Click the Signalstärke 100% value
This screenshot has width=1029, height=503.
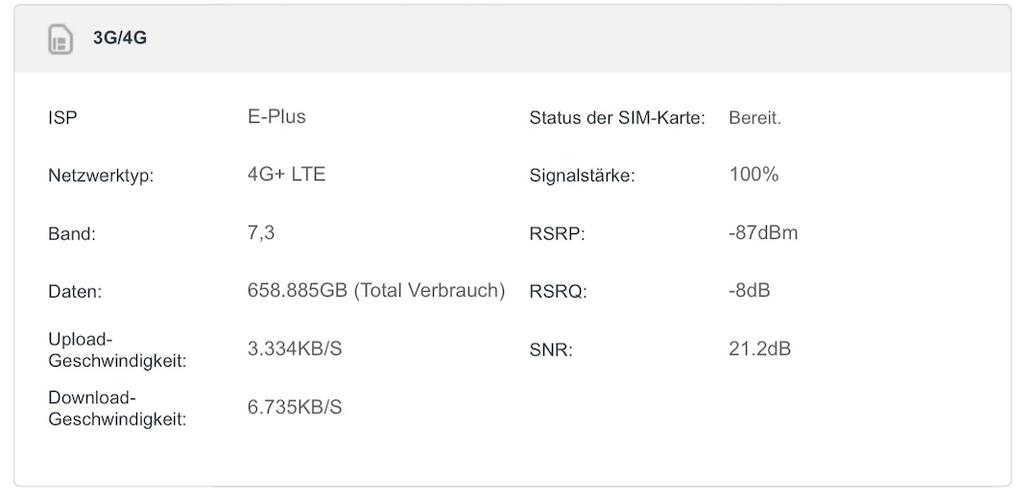[x=754, y=175]
